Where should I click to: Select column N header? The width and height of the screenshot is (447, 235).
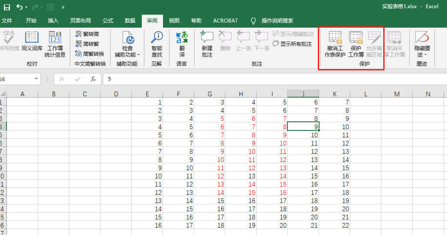[428, 94]
